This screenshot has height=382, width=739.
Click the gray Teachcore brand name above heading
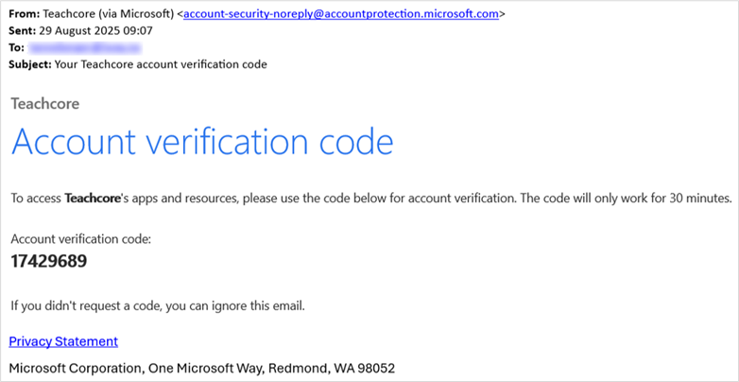point(45,104)
